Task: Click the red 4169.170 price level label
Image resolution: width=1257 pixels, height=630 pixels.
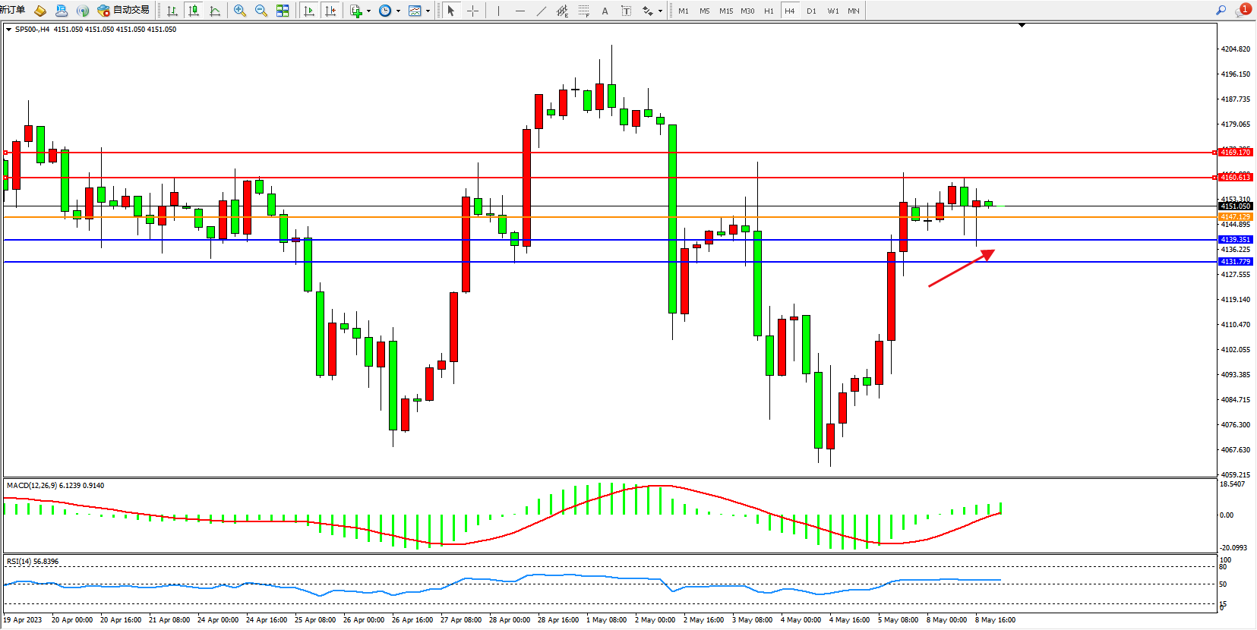Action: tap(1235, 153)
